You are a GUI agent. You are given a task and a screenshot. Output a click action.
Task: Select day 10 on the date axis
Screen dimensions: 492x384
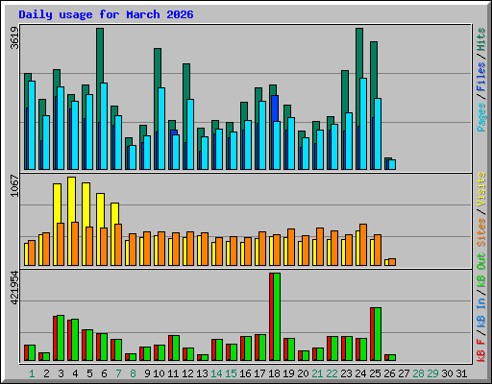point(159,373)
